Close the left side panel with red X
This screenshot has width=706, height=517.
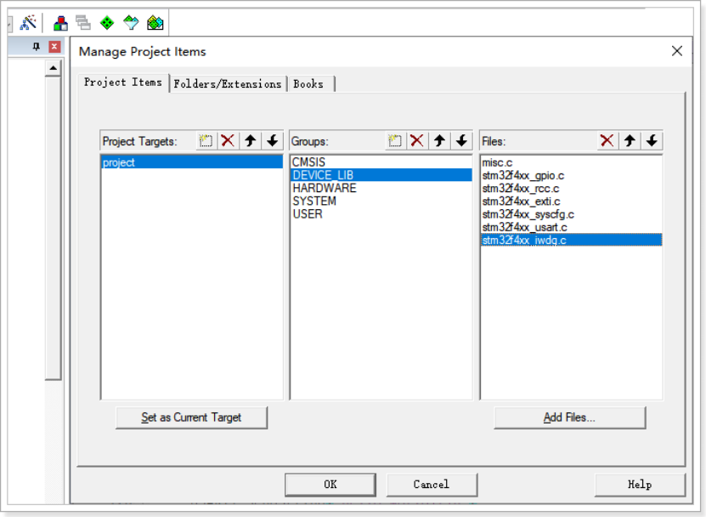[x=54, y=47]
